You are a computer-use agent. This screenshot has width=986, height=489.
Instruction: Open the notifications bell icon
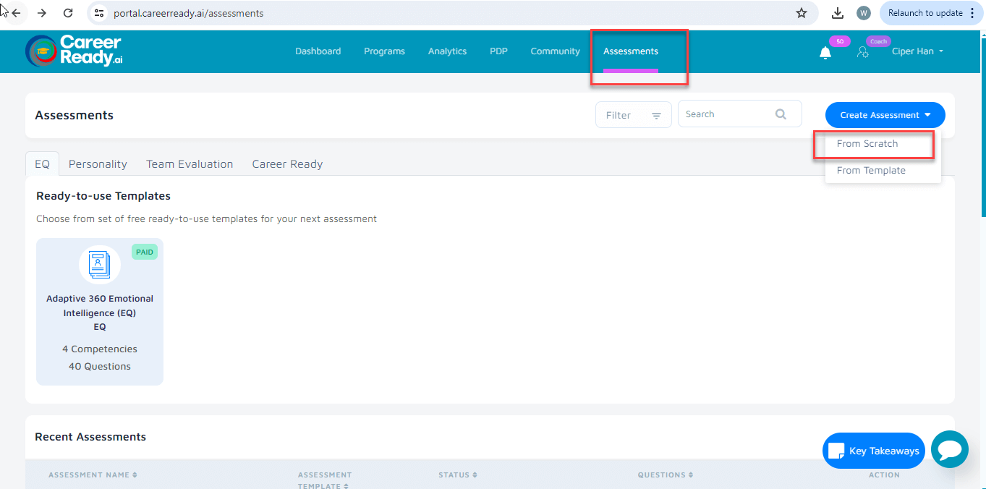825,52
